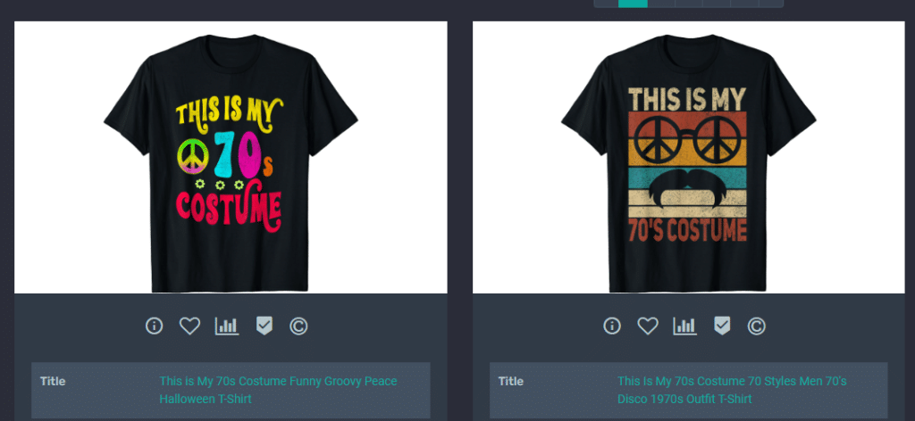Open info icon for groovy peace shirt
Image resolution: width=915 pixels, height=421 pixels.
[154, 326]
